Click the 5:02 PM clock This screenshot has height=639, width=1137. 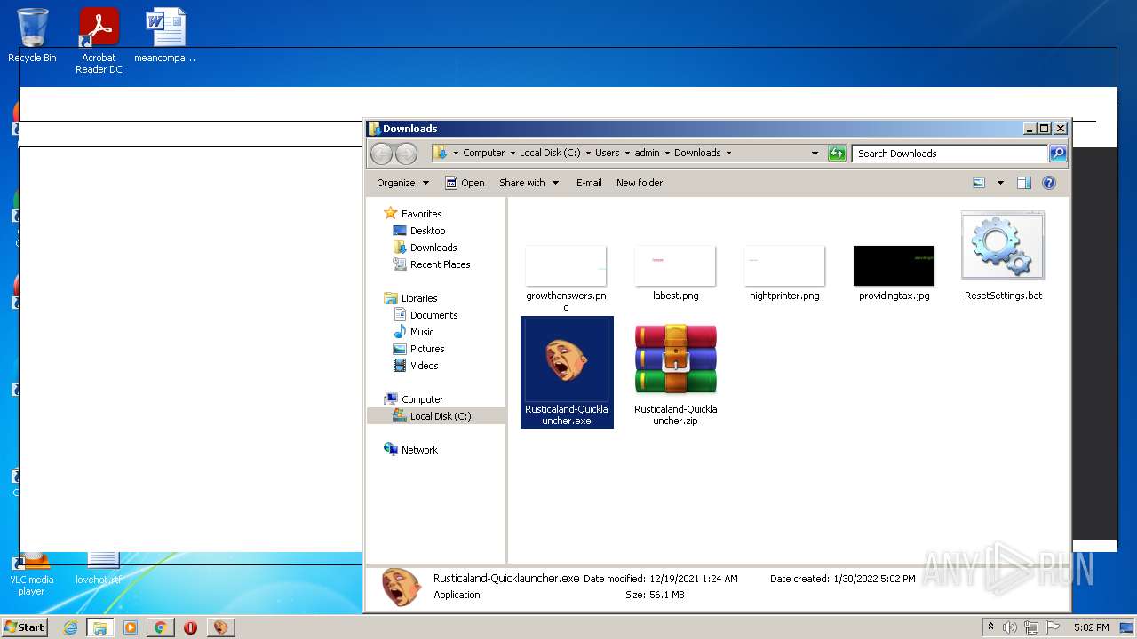click(1091, 627)
